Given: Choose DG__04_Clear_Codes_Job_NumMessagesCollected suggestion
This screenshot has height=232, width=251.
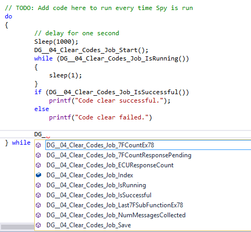Looking at the screenshot, I should click(116, 215).
